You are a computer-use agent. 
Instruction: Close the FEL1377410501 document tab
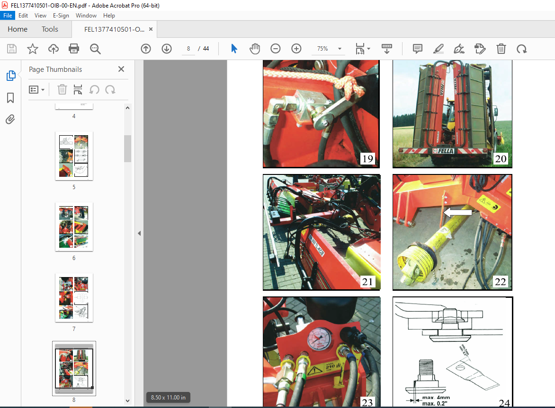click(x=151, y=29)
